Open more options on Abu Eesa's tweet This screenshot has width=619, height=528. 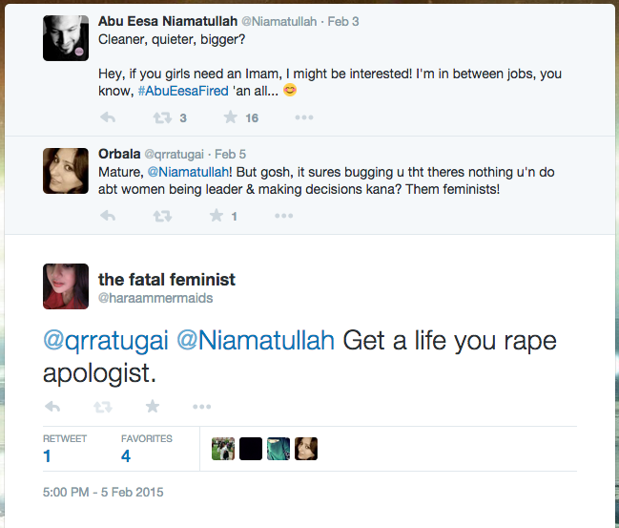click(x=303, y=118)
